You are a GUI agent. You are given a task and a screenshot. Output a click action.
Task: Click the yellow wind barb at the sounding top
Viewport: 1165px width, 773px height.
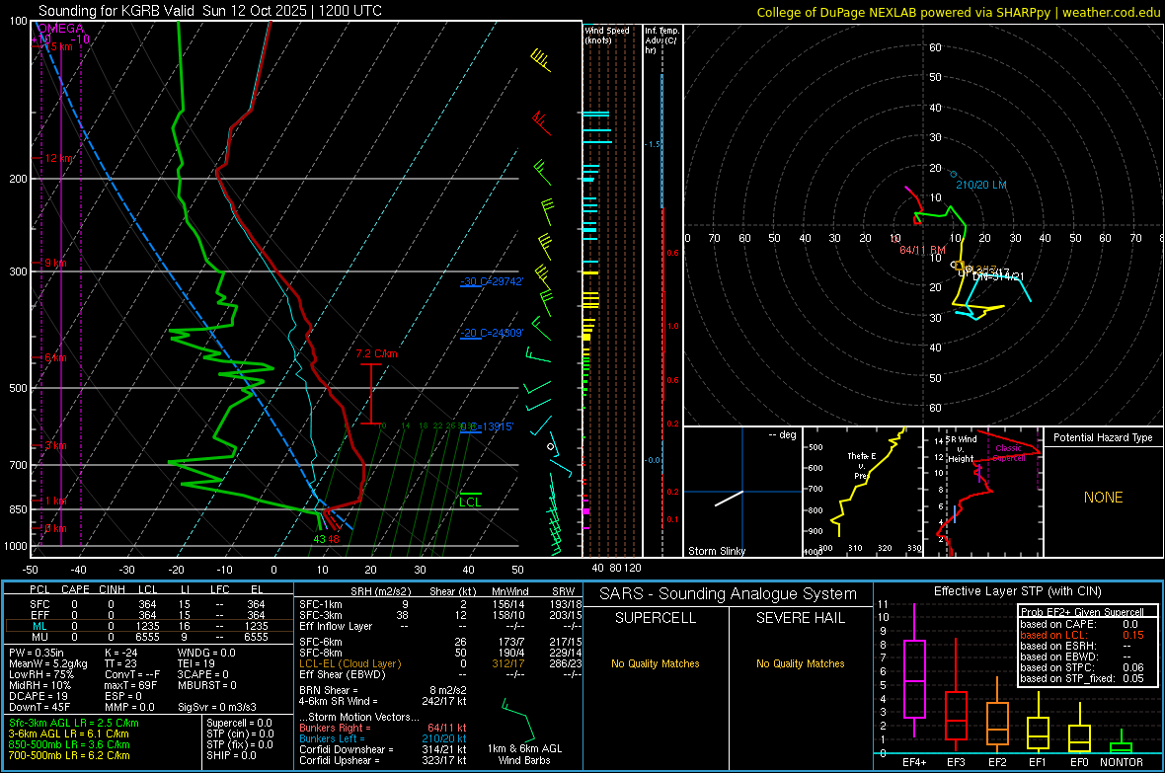pyautogui.click(x=542, y=60)
